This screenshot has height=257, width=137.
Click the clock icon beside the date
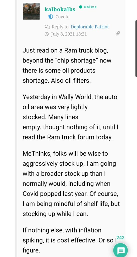pyautogui.click(x=47, y=34)
